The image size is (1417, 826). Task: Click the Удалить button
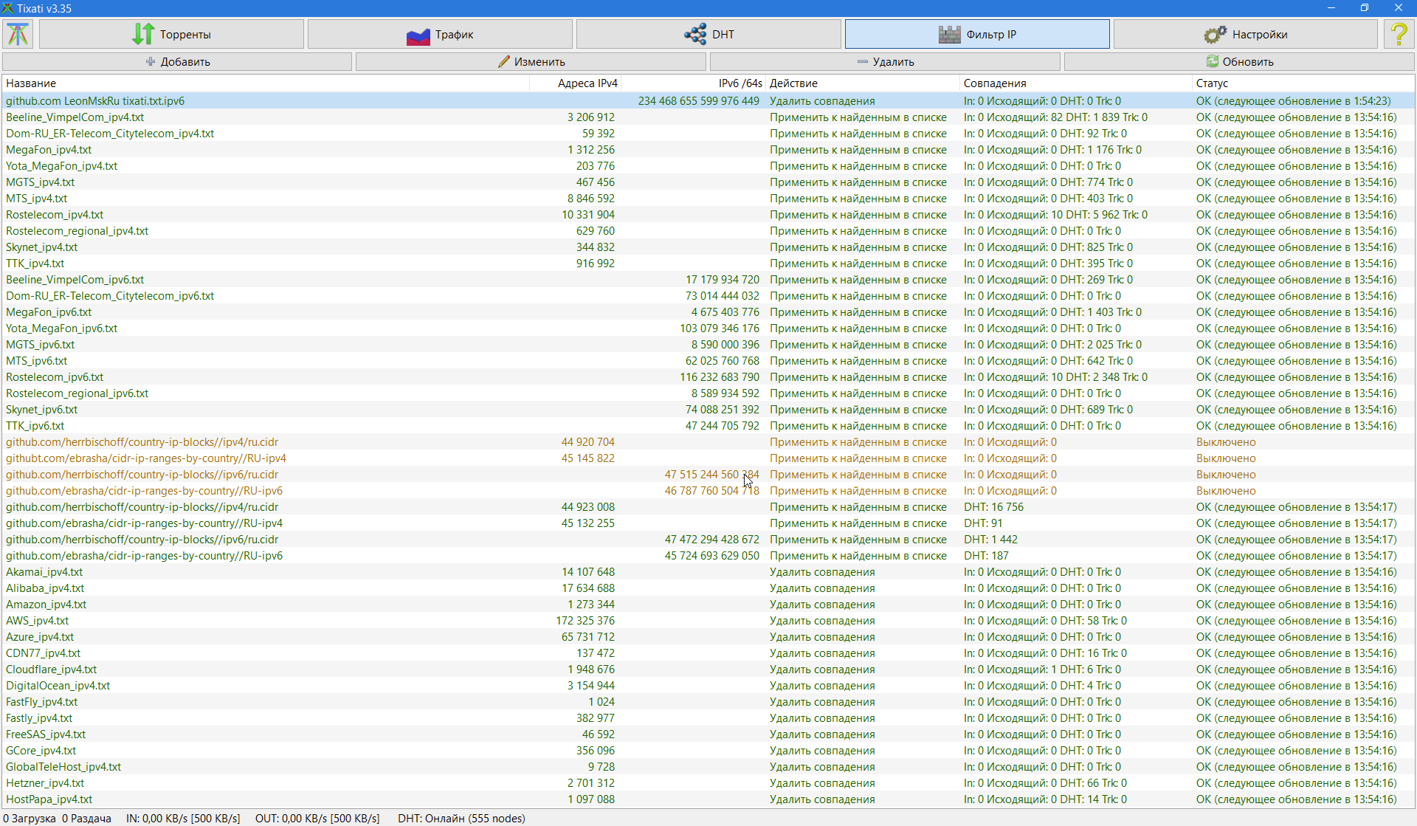pos(885,61)
